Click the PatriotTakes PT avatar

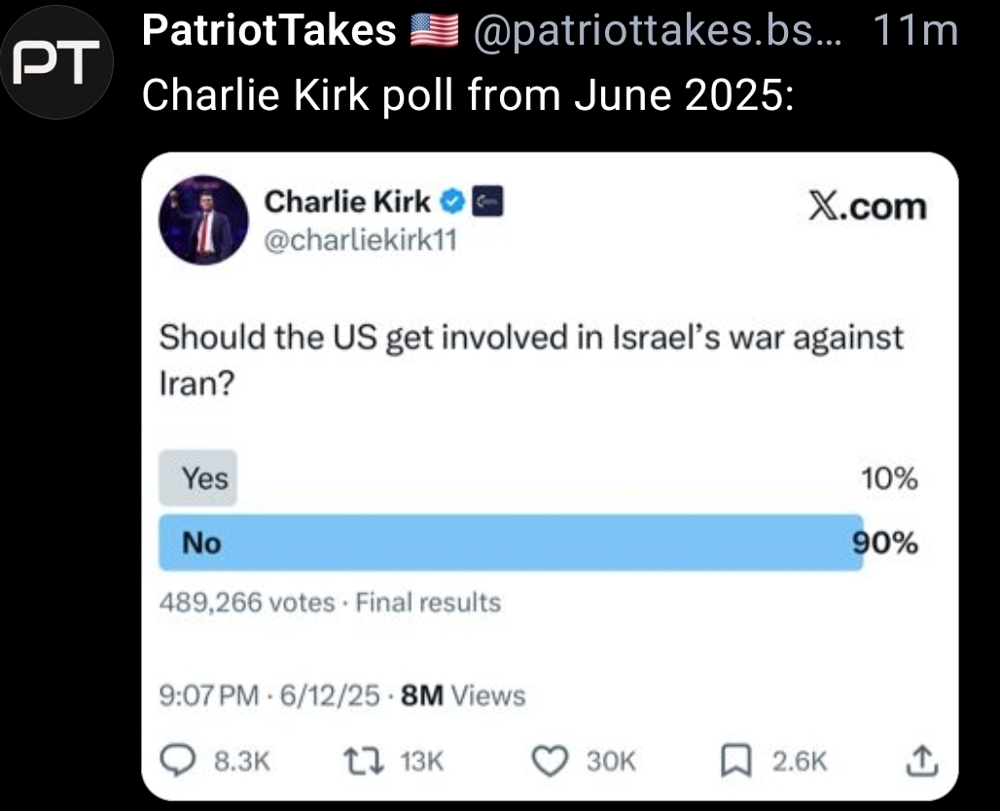click(57, 61)
